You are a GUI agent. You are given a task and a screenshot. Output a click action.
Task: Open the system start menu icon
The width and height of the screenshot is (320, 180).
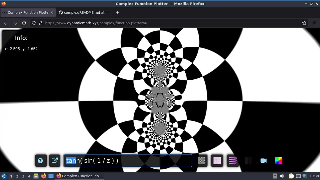tap(4, 176)
